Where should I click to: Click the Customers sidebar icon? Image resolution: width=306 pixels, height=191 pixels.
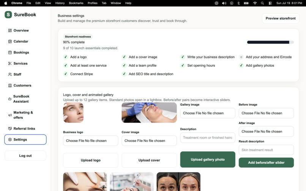(10, 85)
